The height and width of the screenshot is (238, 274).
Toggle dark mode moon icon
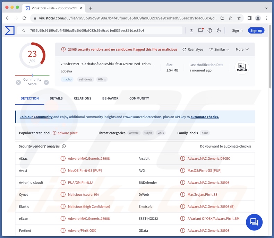(x=219, y=30)
